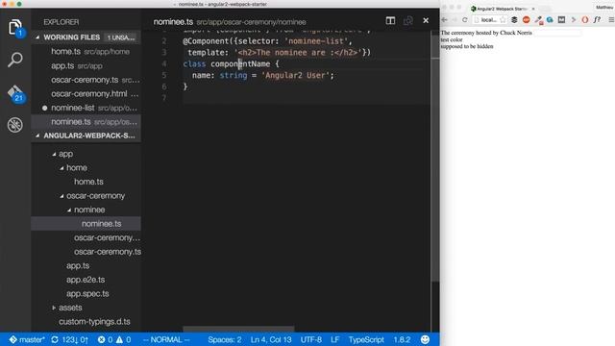Send feedback with the smiley icon
This screenshot has height=346, width=615.
tap(425, 339)
